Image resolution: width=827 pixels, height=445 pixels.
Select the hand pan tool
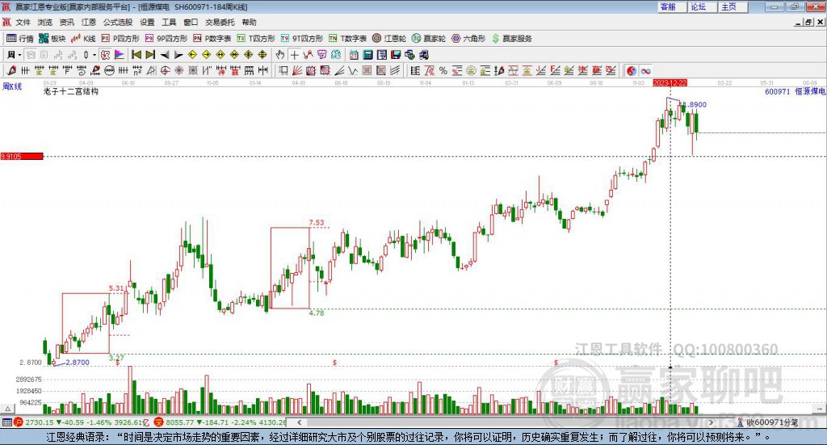point(280,55)
